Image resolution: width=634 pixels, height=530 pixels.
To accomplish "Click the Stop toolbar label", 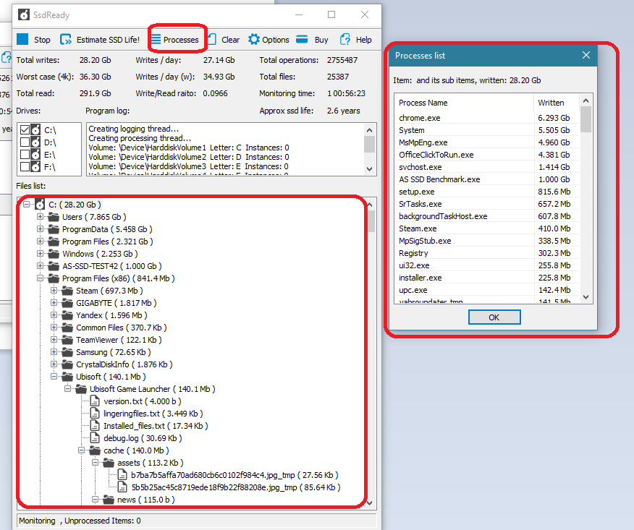I will click(x=42, y=40).
